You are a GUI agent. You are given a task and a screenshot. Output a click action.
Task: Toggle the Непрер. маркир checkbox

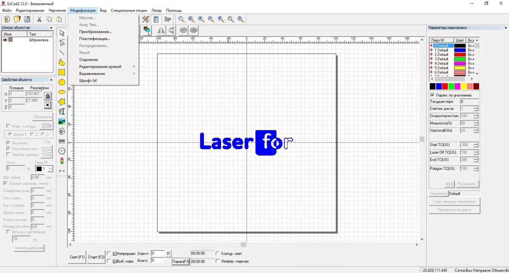click(218, 261)
